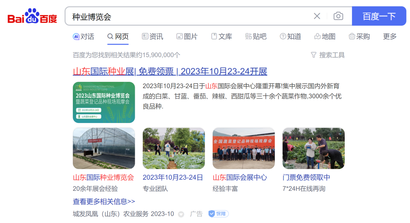The height and width of the screenshot is (223, 410).
Task: Open the cabbage field inspection photo
Action: coord(173,148)
